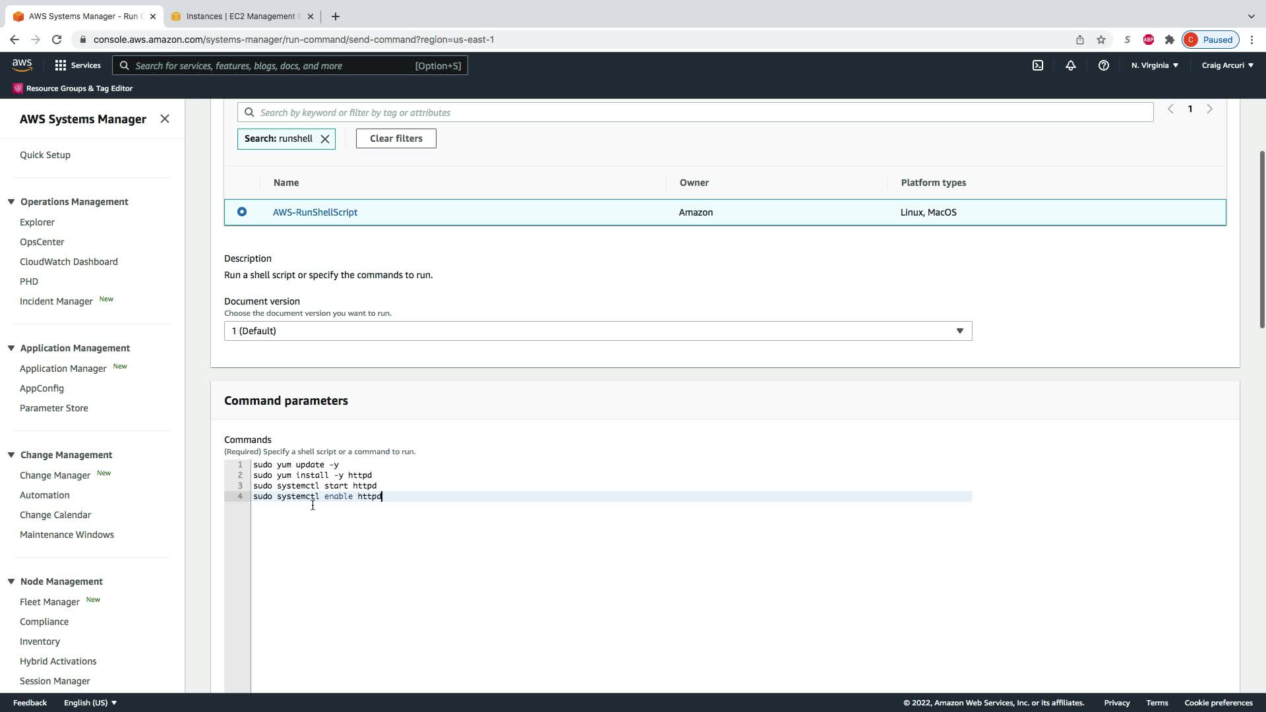1266x712 pixels.
Task: Open the N. Virginia region dropdown
Action: [1154, 65]
